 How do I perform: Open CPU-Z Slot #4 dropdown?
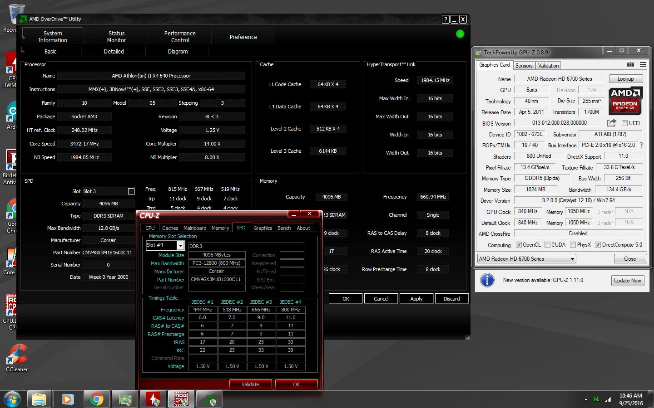(180, 245)
